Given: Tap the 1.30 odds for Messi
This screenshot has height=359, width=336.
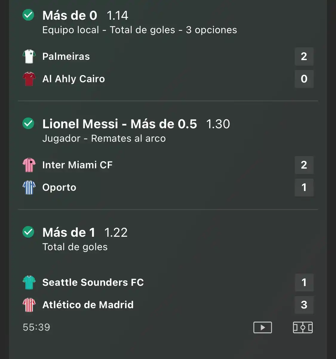Looking at the screenshot, I should [218, 124].
